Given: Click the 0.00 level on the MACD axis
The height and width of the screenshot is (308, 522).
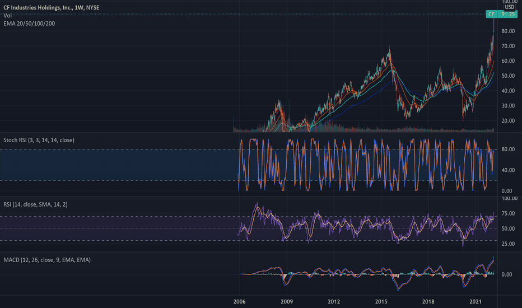Looking at the screenshot, I should (507, 275).
